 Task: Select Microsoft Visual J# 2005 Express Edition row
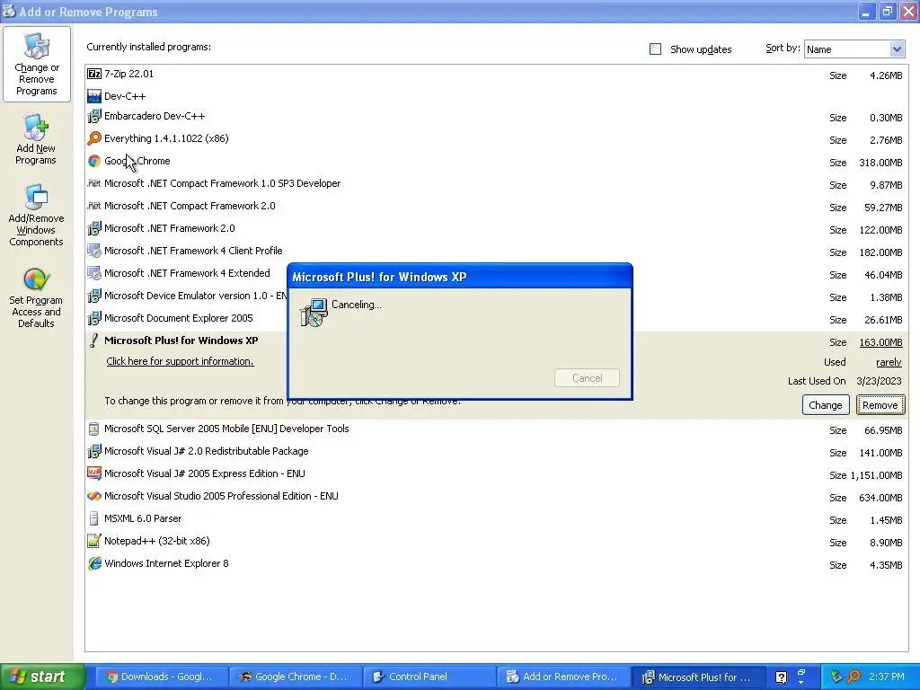pos(496,474)
